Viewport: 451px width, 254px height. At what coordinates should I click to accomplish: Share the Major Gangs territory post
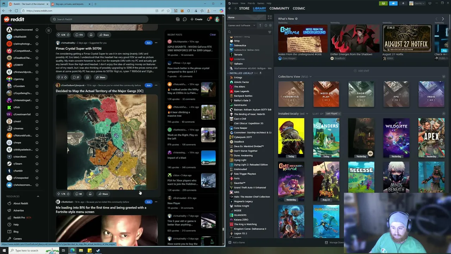tap(103, 194)
